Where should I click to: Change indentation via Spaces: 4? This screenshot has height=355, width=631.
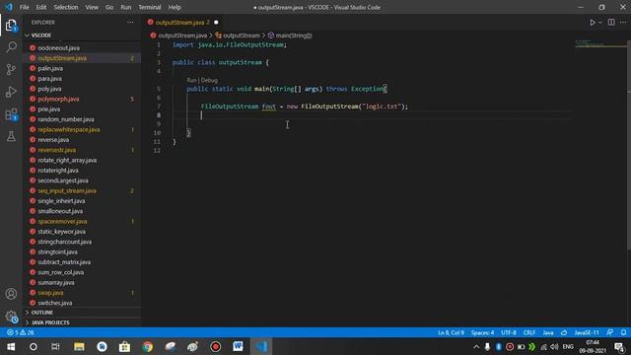point(482,333)
